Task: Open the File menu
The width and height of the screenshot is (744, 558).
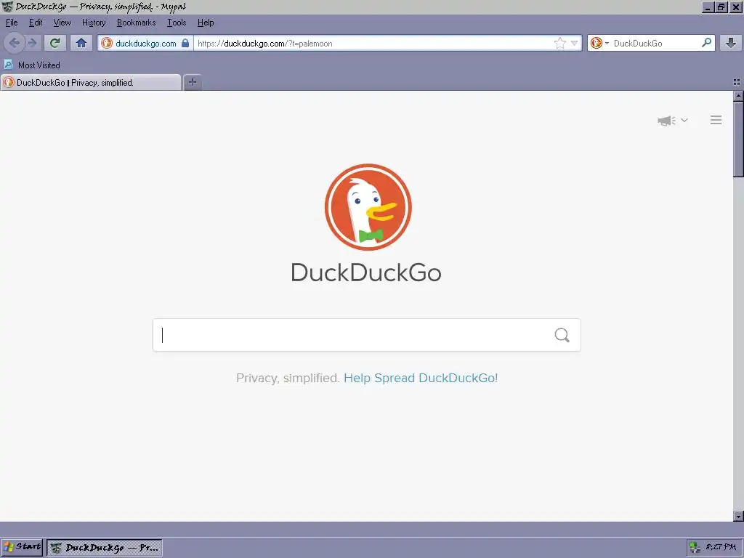Action: pyautogui.click(x=12, y=23)
